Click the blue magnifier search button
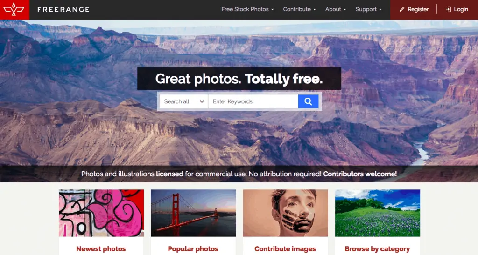 308,101
